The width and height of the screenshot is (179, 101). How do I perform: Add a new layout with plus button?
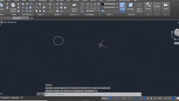point(22,98)
